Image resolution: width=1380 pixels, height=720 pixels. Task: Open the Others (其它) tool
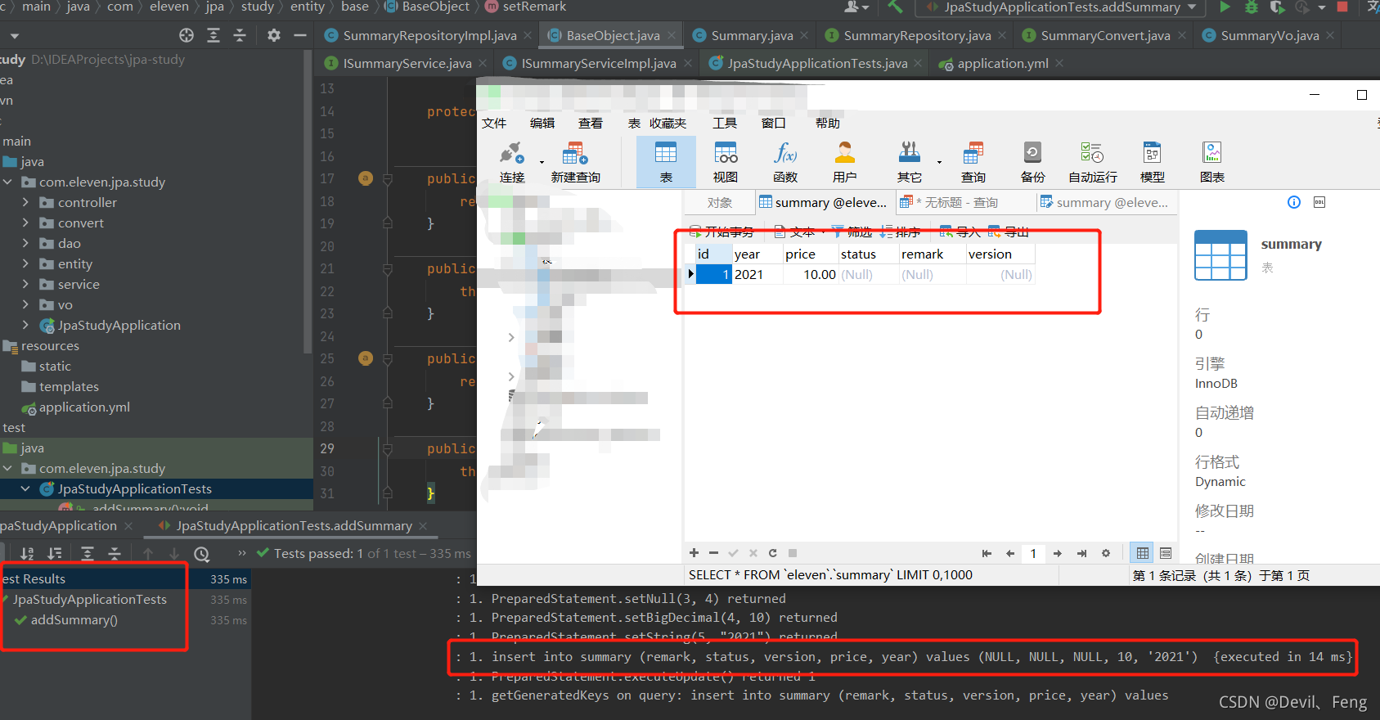pos(910,162)
